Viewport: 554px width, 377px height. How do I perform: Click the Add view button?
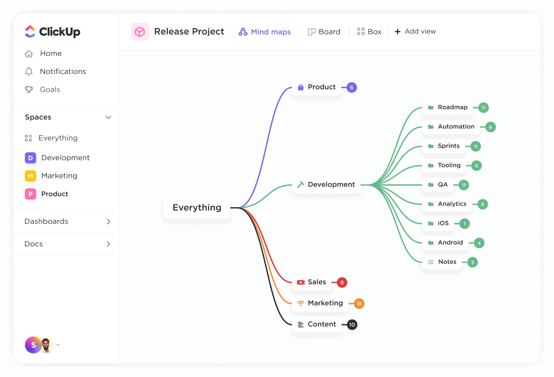415,31
